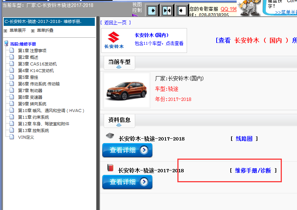Image resolution: width=297 pixels, height=210 pixels.
Task: Click the gray chip icon beside 线路图 row
Action: 110,136
